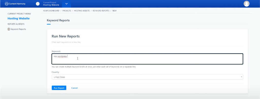Navigate to KEYWORD REPORTS breadcrumb
This screenshot has height=99, width=260.
point(101,11)
